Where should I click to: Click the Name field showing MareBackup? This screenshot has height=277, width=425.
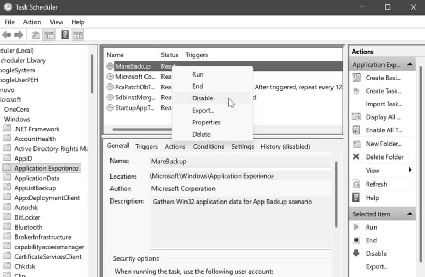click(241, 162)
